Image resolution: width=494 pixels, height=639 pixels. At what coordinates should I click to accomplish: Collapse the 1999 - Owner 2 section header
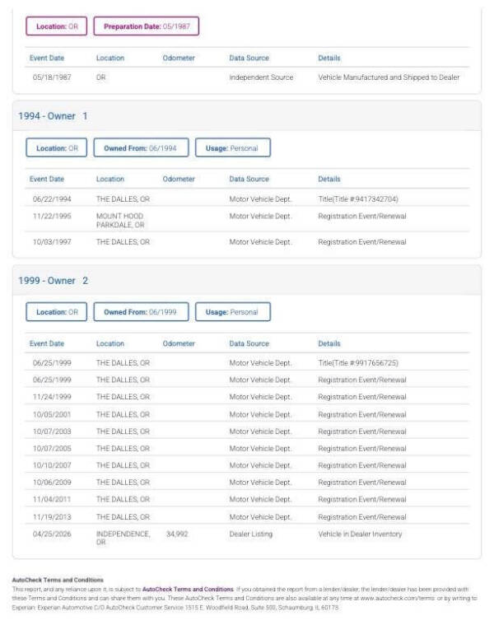click(247, 280)
